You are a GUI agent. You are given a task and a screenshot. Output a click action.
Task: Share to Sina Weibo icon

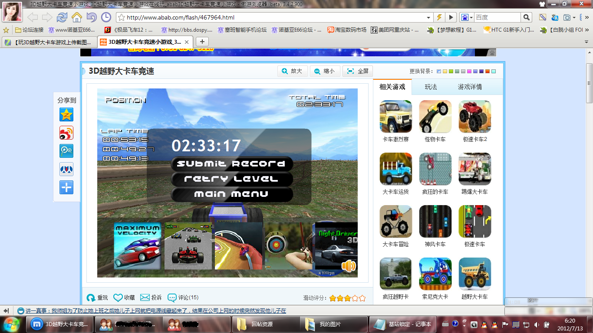(66, 133)
